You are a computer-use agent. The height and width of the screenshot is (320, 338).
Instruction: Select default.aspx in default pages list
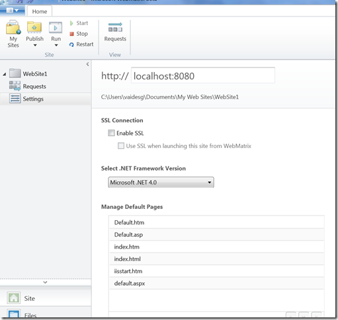(217, 283)
